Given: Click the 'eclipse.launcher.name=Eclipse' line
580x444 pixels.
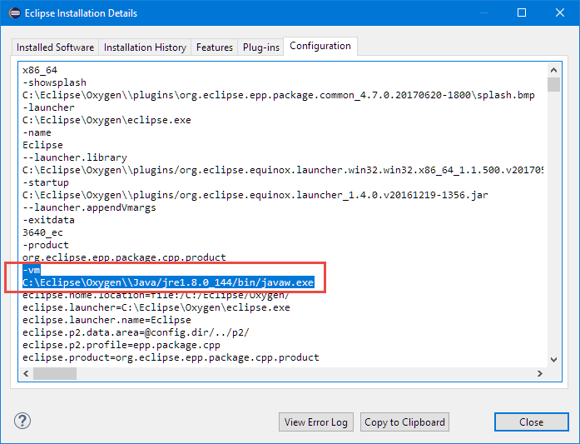Looking at the screenshot, I should coord(107,320).
